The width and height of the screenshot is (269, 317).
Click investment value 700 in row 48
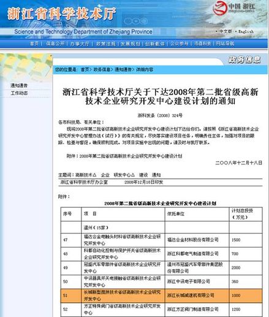235,254
